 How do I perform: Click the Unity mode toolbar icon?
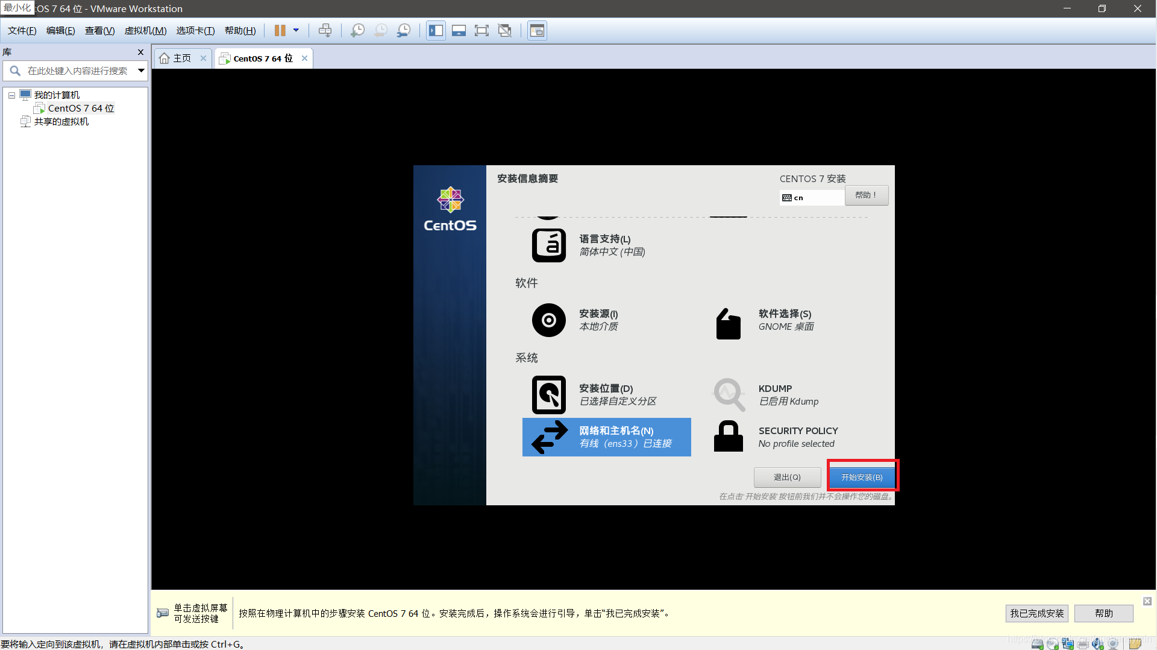click(505, 30)
